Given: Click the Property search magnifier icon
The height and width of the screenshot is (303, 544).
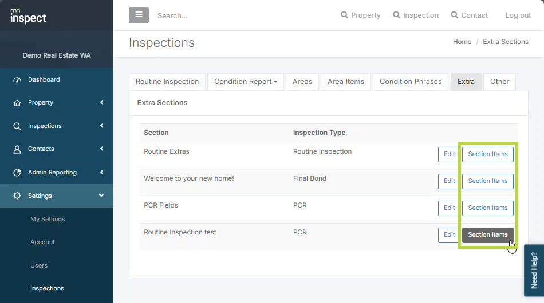Looking at the screenshot, I should pos(344,15).
